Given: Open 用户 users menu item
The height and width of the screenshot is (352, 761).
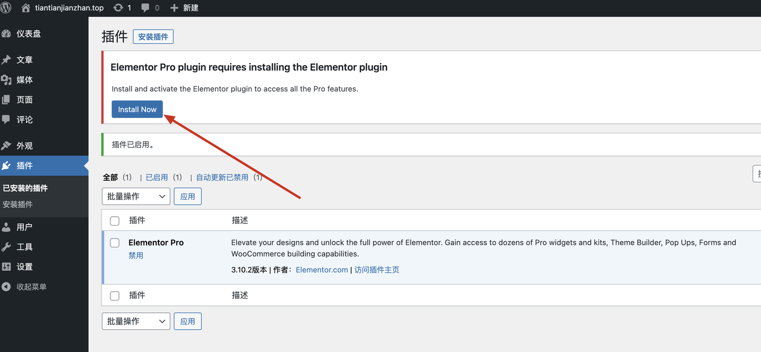Looking at the screenshot, I should [24, 227].
